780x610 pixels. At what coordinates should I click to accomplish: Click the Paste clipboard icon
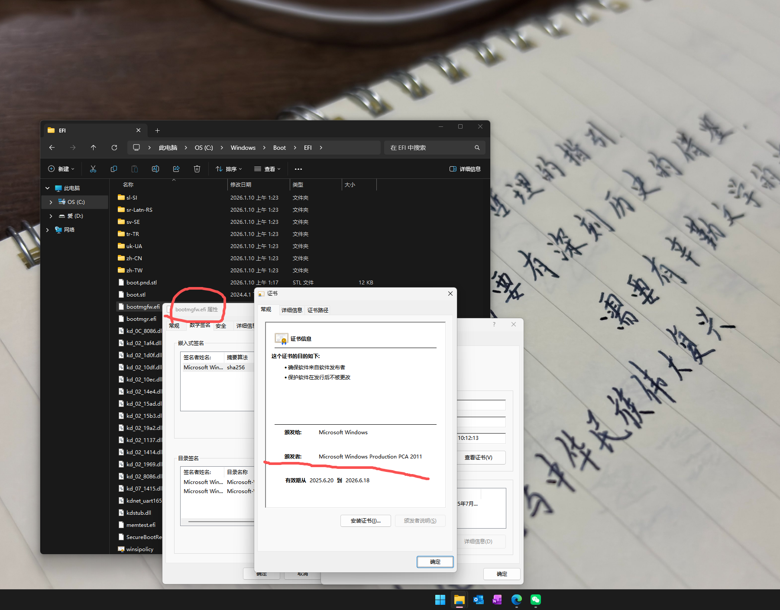pyautogui.click(x=135, y=169)
